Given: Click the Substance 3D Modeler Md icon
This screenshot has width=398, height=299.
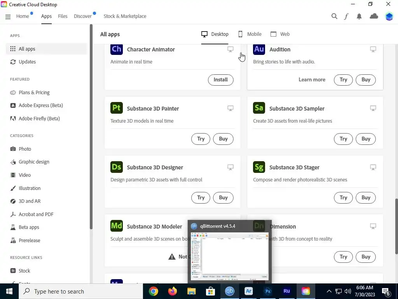Looking at the screenshot, I should tap(117, 226).
